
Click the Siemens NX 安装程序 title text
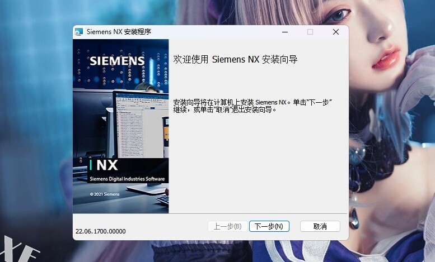[119, 32]
